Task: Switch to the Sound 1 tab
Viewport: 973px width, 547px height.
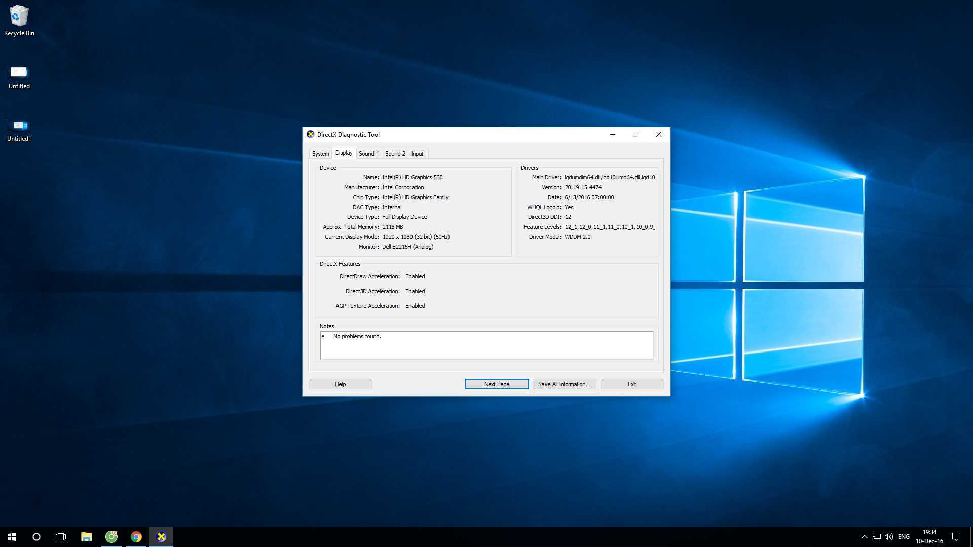Action: pyautogui.click(x=368, y=154)
